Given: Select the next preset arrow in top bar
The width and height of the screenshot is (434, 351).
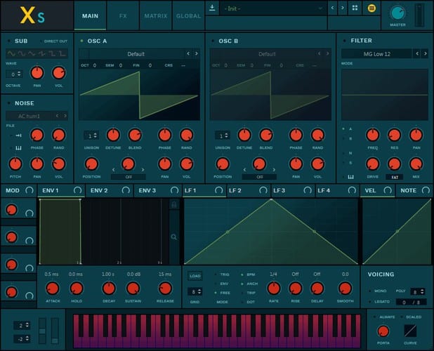Looking at the screenshot, I should pos(343,8).
